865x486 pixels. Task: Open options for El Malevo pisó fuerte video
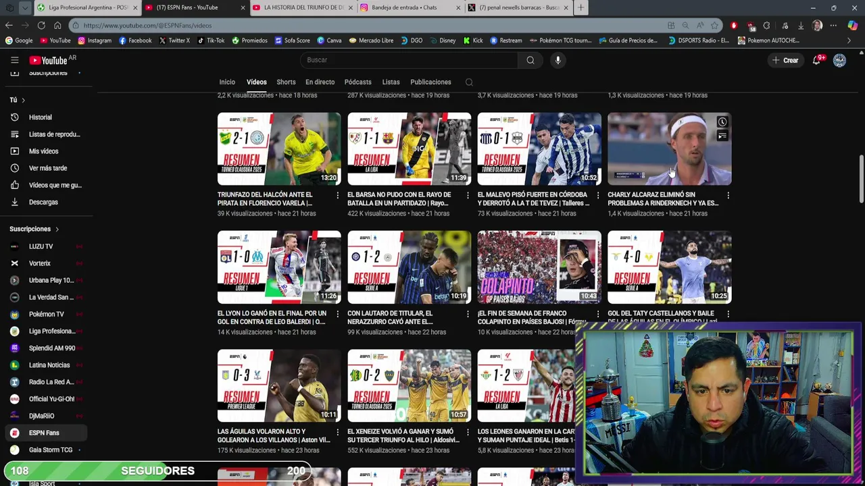[597, 196]
